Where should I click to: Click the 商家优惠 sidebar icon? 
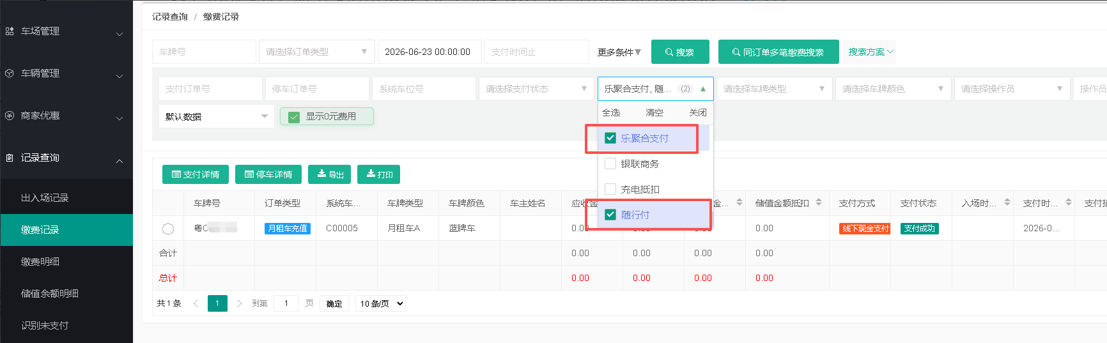[10, 116]
